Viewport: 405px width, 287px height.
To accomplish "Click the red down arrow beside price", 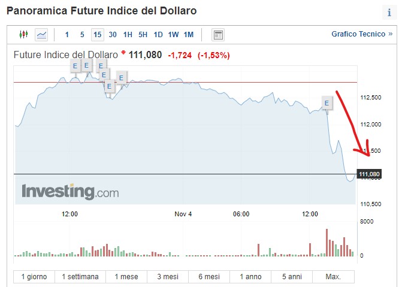I will [123, 53].
